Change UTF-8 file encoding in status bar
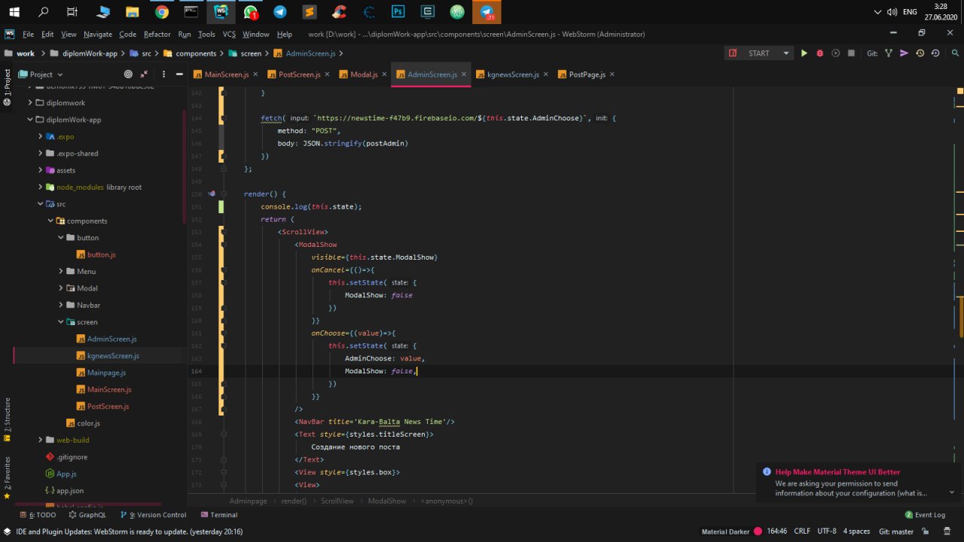This screenshot has width=964, height=542. click(826, 531)
